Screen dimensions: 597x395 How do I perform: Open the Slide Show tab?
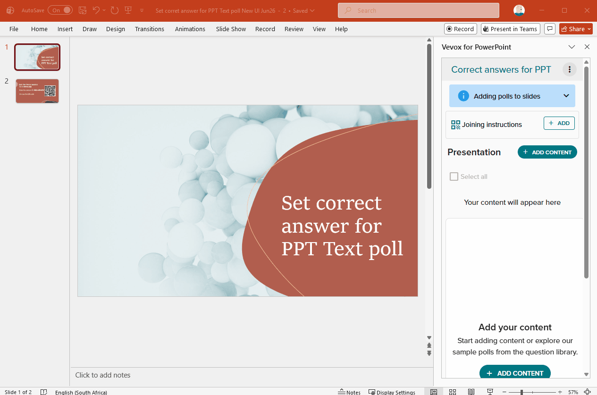click(x=231, y=29)
